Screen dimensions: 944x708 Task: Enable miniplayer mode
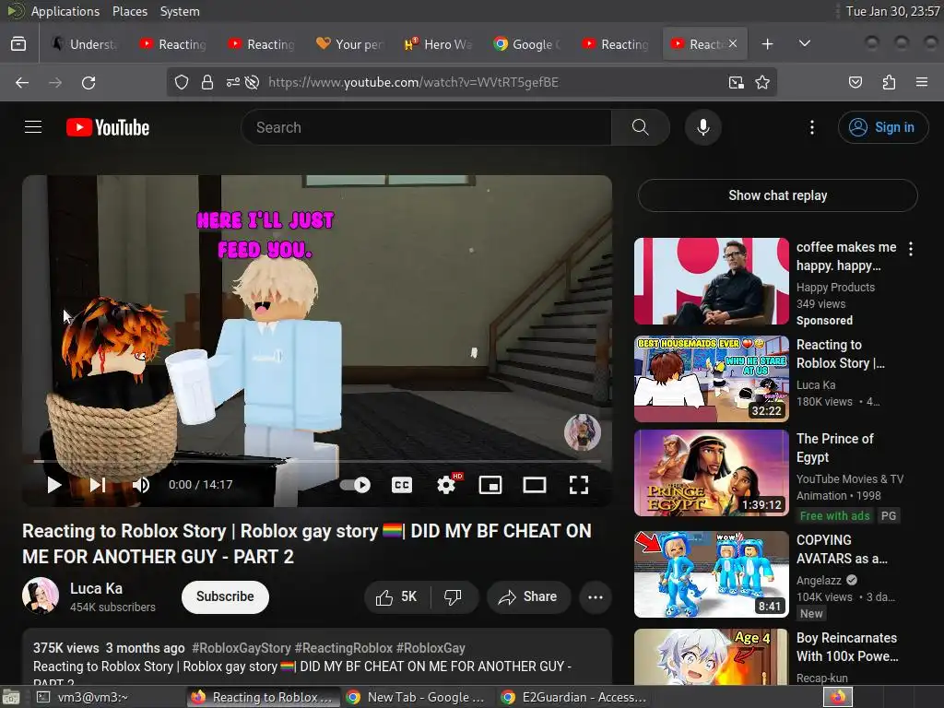(x=490, y=485)
